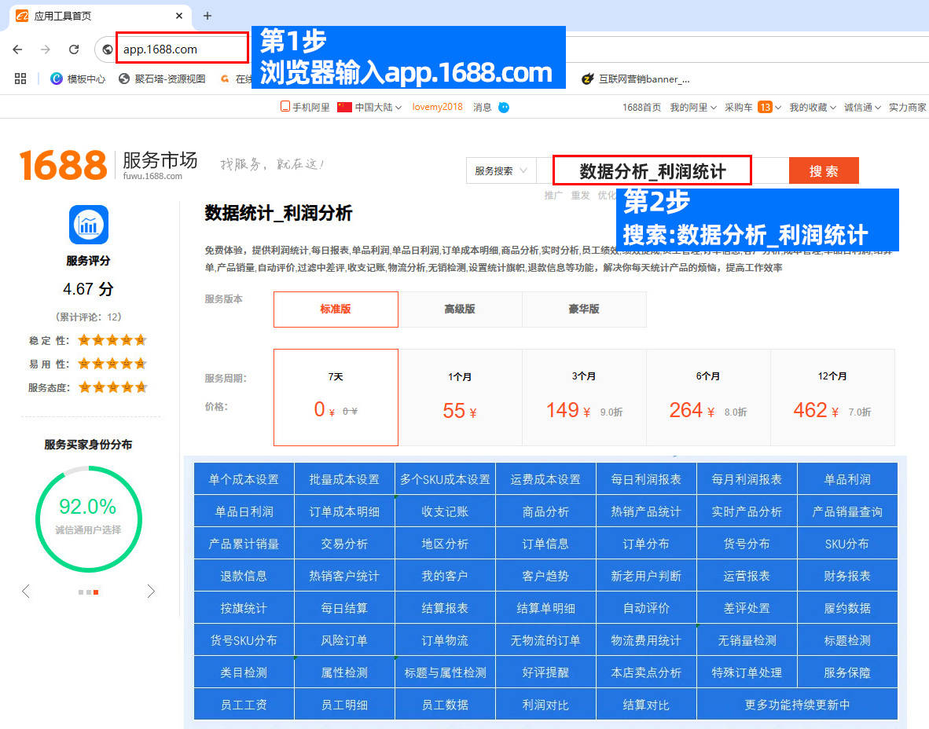Select the 高级版 service version
The image size is (929, 729).
(x=460, y=309)
